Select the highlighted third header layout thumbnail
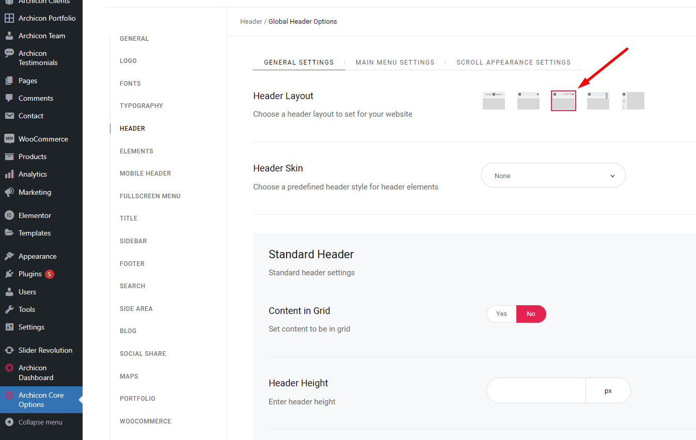This screenshot has width=696, height=440. pyautogui.click(x=563, y=101)
